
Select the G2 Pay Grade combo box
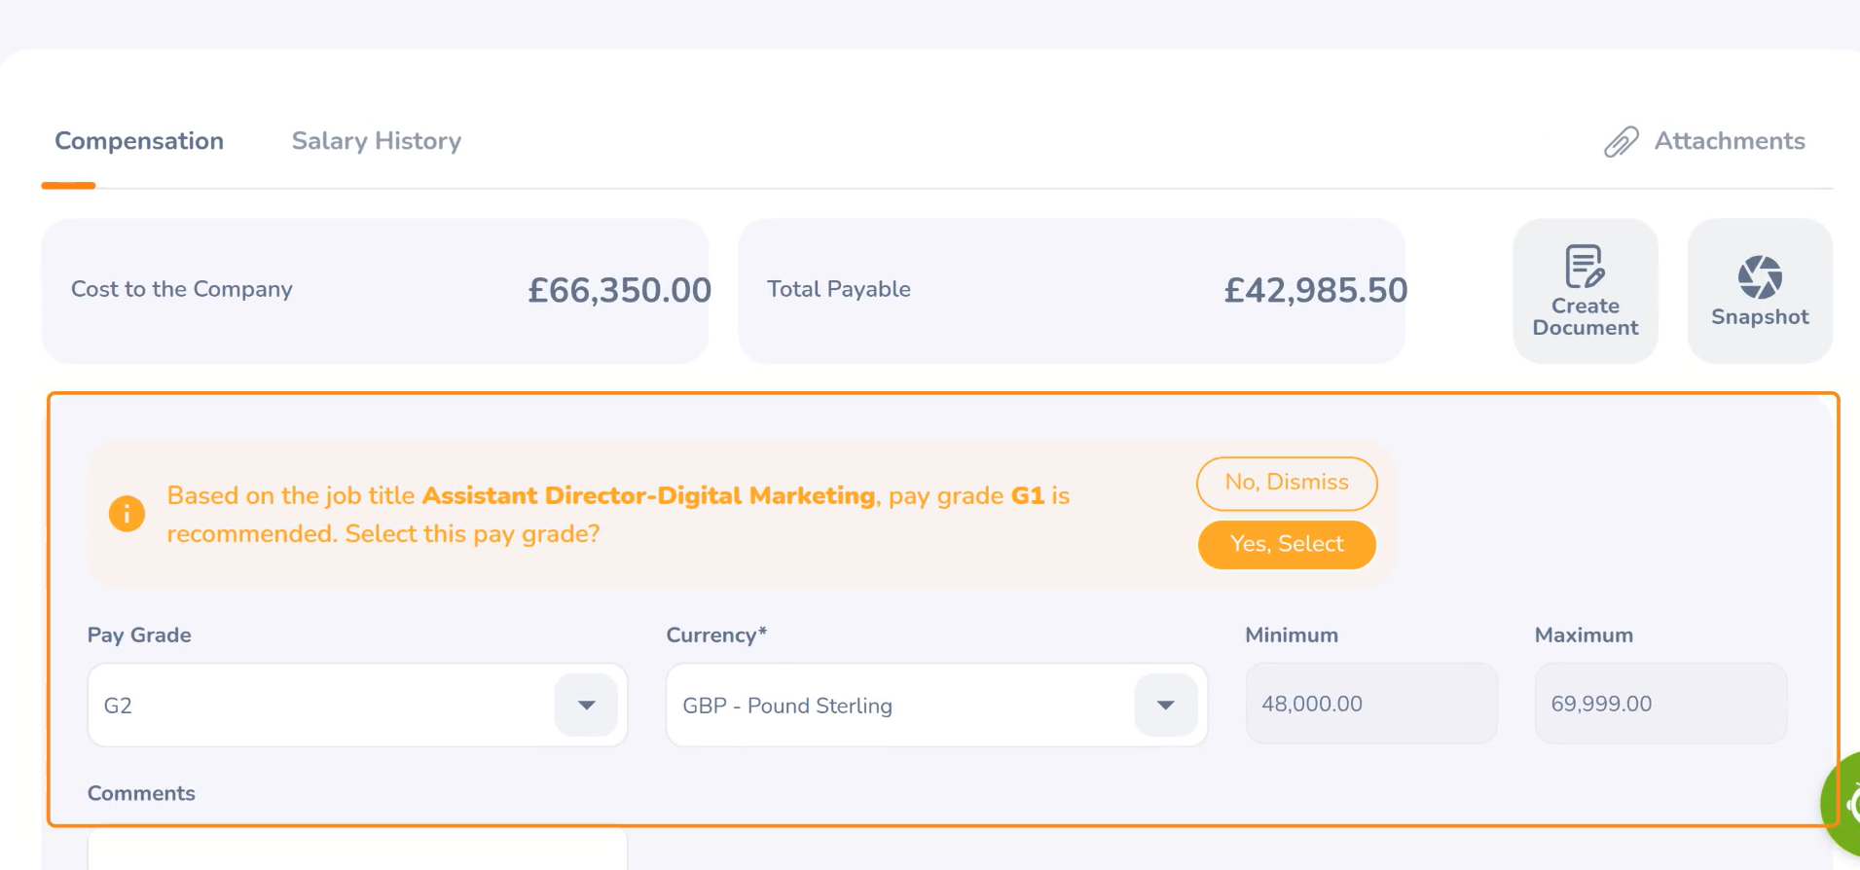click(321, 706)
